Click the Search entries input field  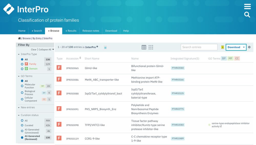pos(199,47)
